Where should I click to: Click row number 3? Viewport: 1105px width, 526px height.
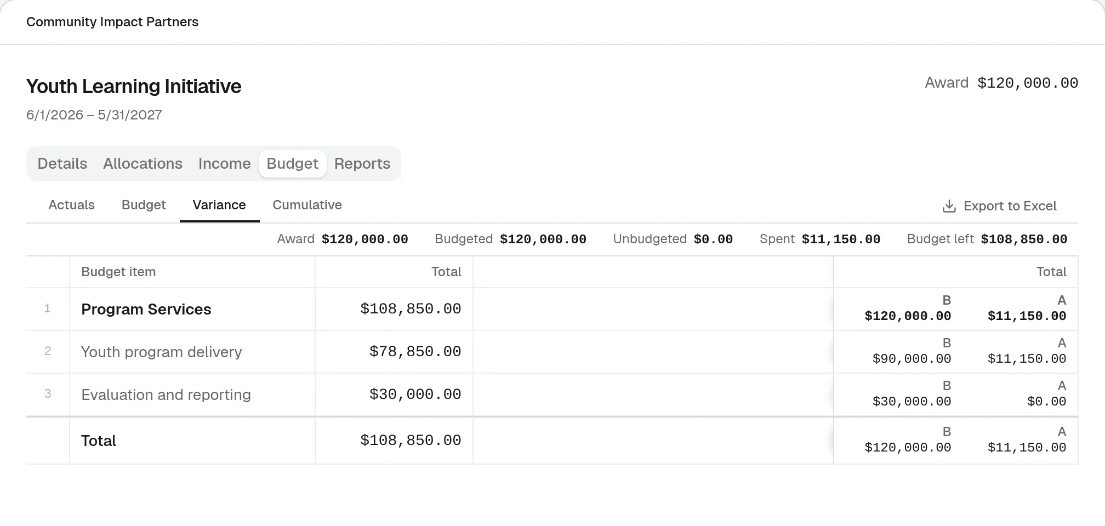(x=48, y=394)
